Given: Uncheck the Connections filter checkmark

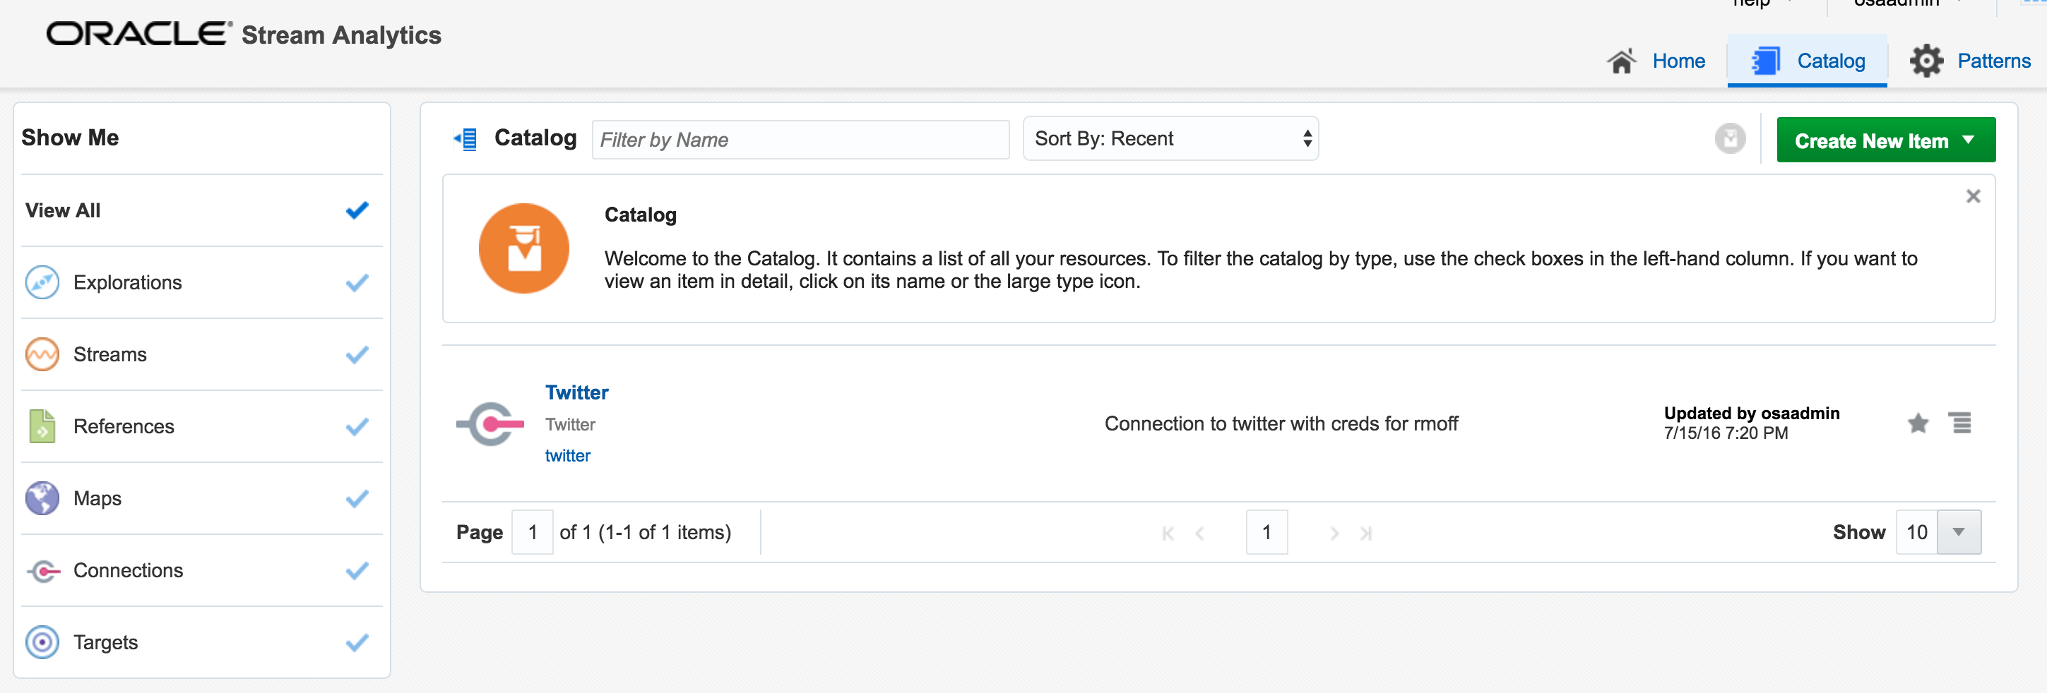Looking at the screenshot, I should (x=357, y=571).
